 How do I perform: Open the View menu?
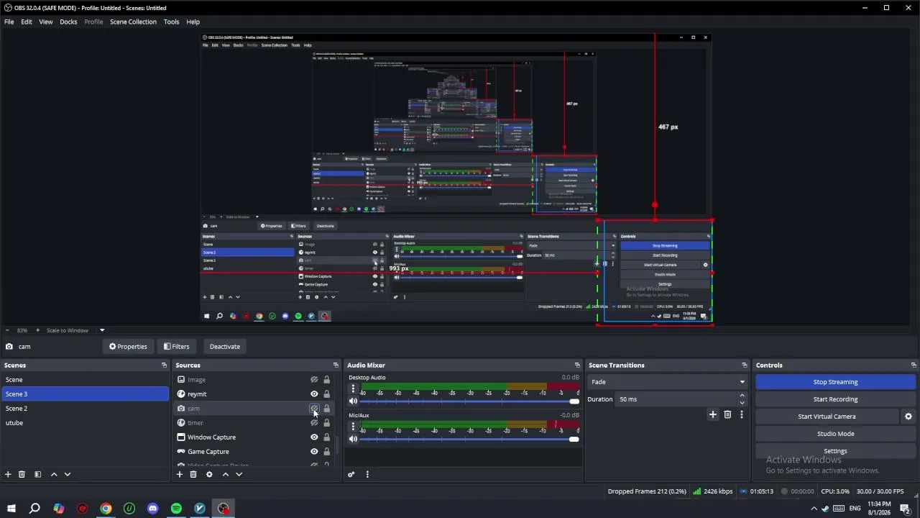(x=46, y=22)
